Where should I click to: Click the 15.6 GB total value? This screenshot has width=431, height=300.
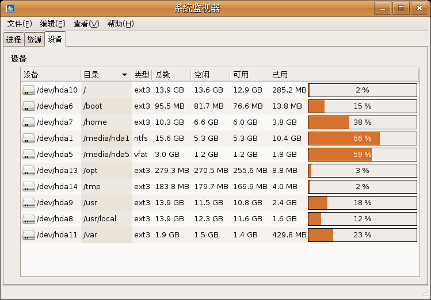[170, 139]
